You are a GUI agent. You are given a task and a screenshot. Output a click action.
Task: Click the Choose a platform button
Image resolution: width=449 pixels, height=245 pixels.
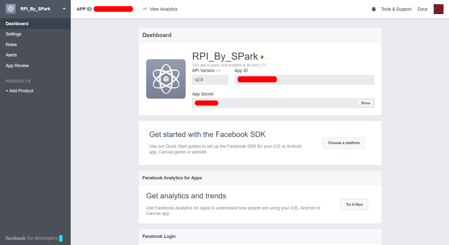pos(344,143)
